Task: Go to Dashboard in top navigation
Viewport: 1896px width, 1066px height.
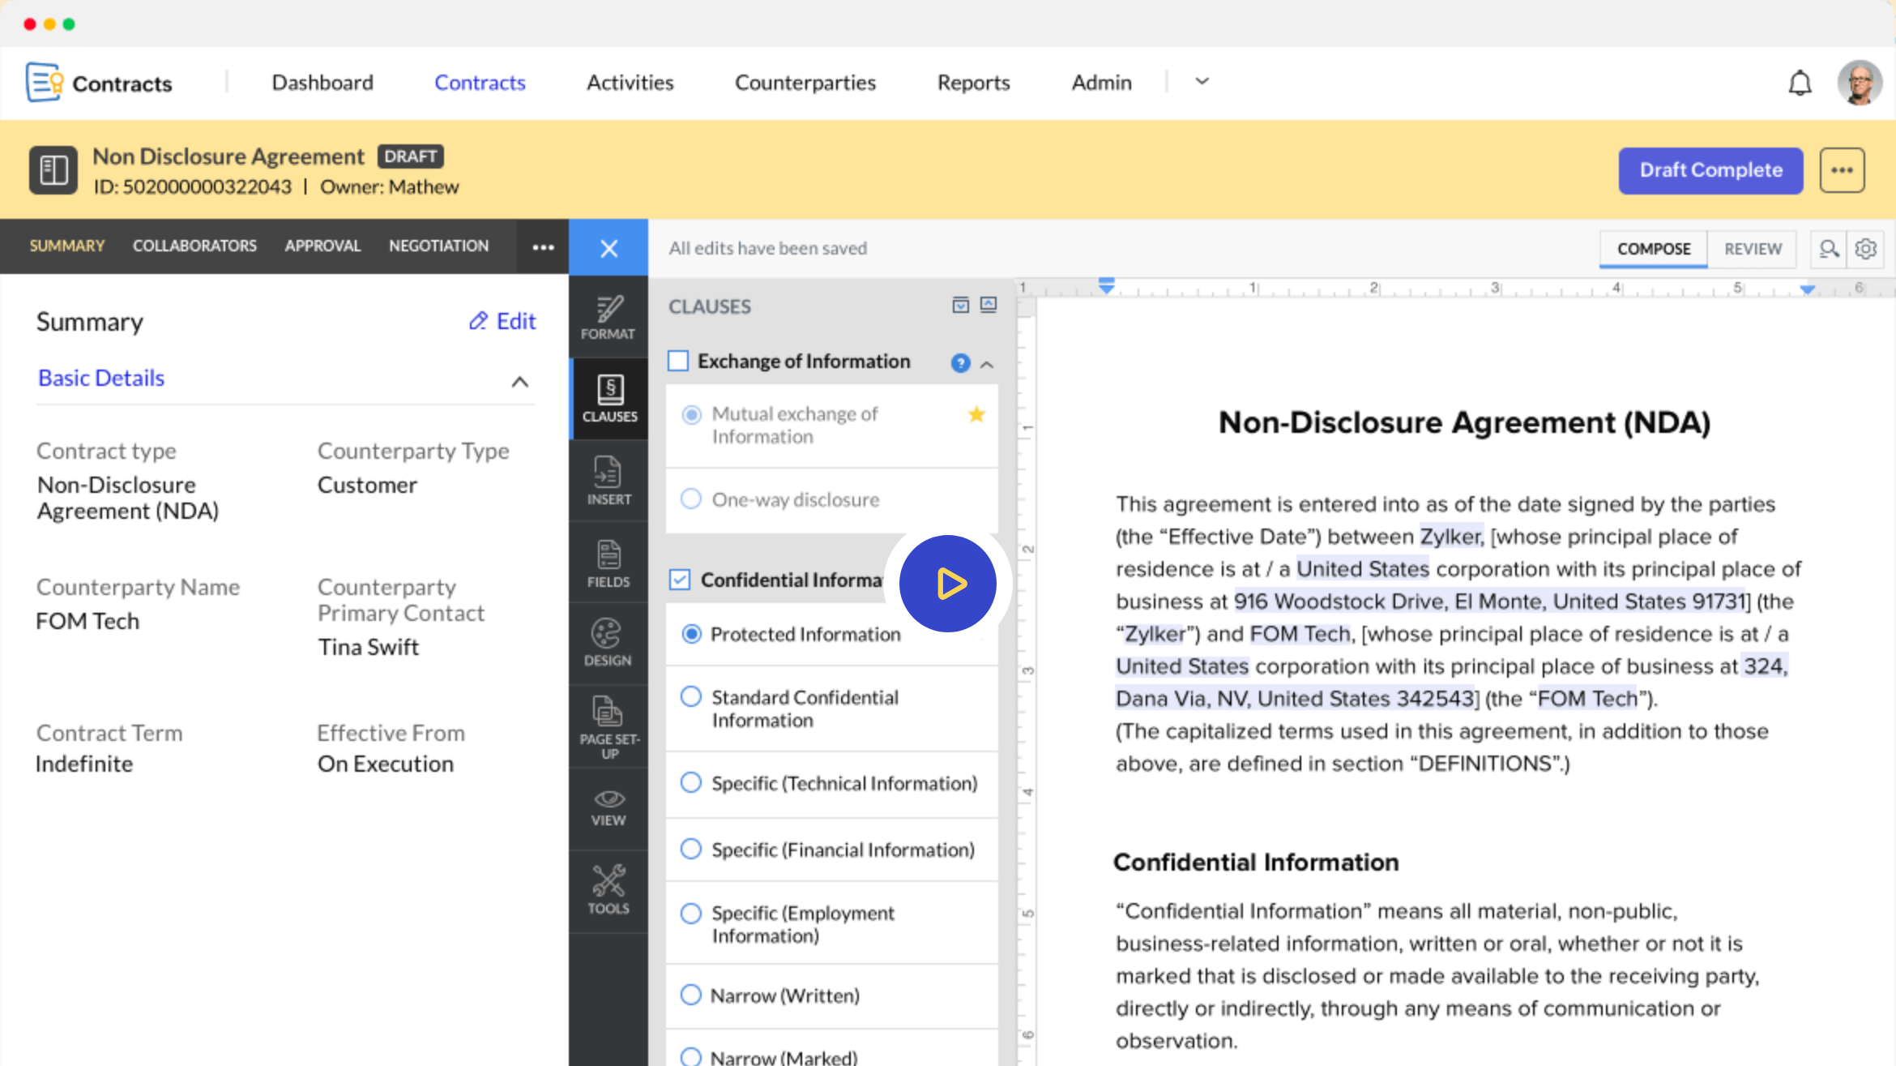Action: (x=322, y=83)
